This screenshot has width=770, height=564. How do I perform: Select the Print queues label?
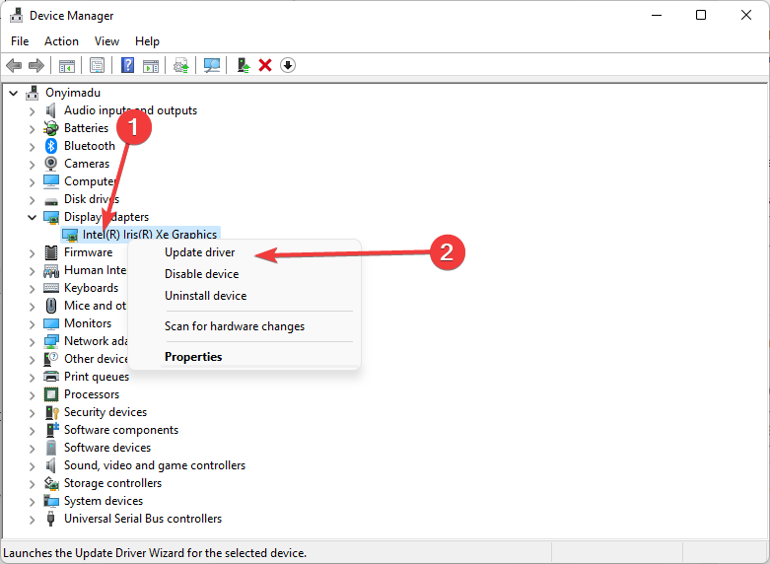[97, 377]
